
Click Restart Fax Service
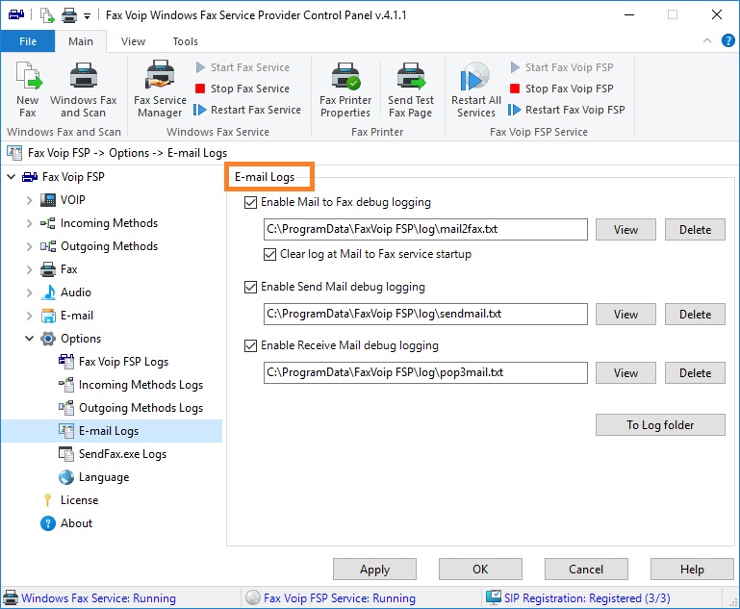coord(247,110)
